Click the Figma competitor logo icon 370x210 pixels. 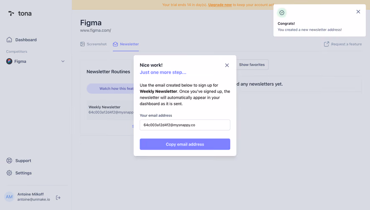pos(9,61)
